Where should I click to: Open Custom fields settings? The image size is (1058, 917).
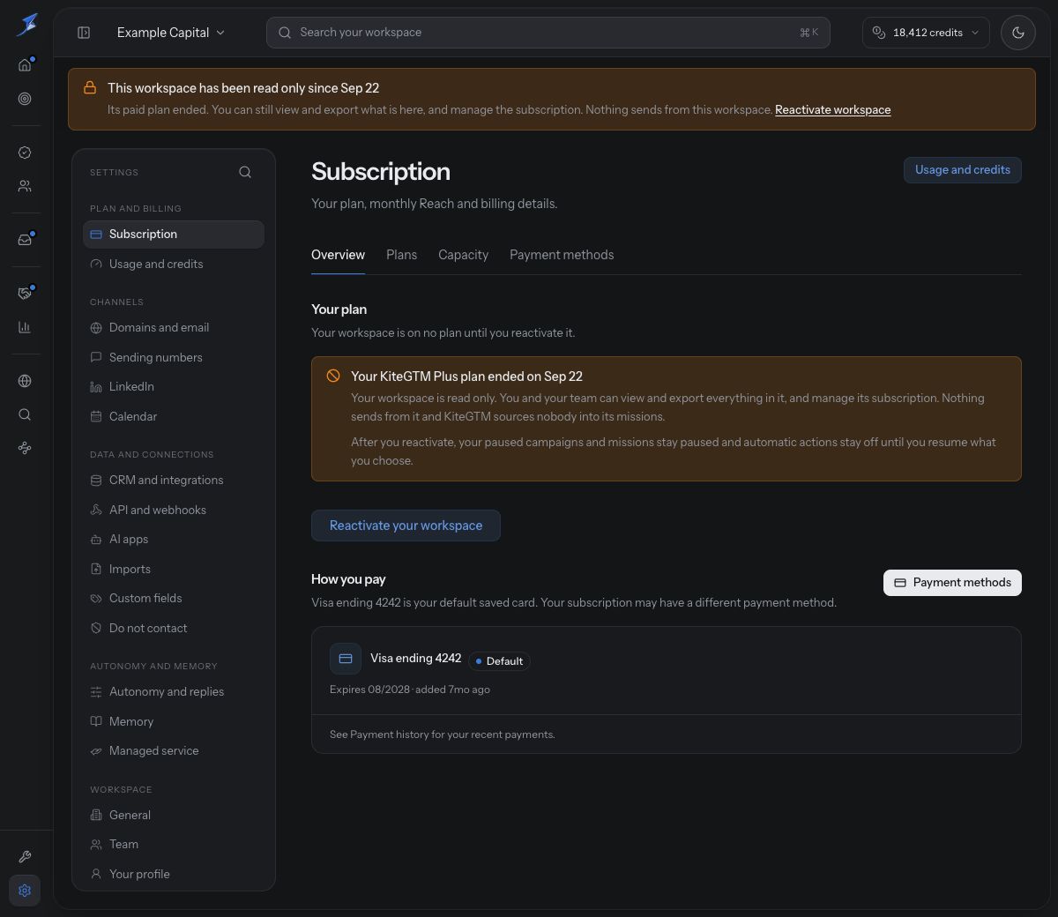pyautogui.click(x=174, y=599)
